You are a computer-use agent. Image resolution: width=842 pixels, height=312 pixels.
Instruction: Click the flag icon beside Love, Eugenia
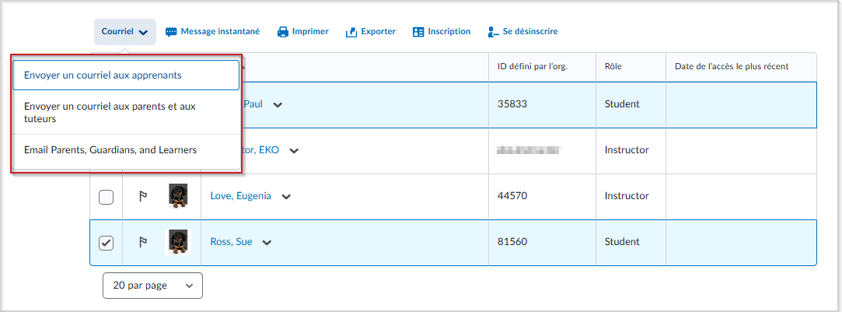(143, 197)
